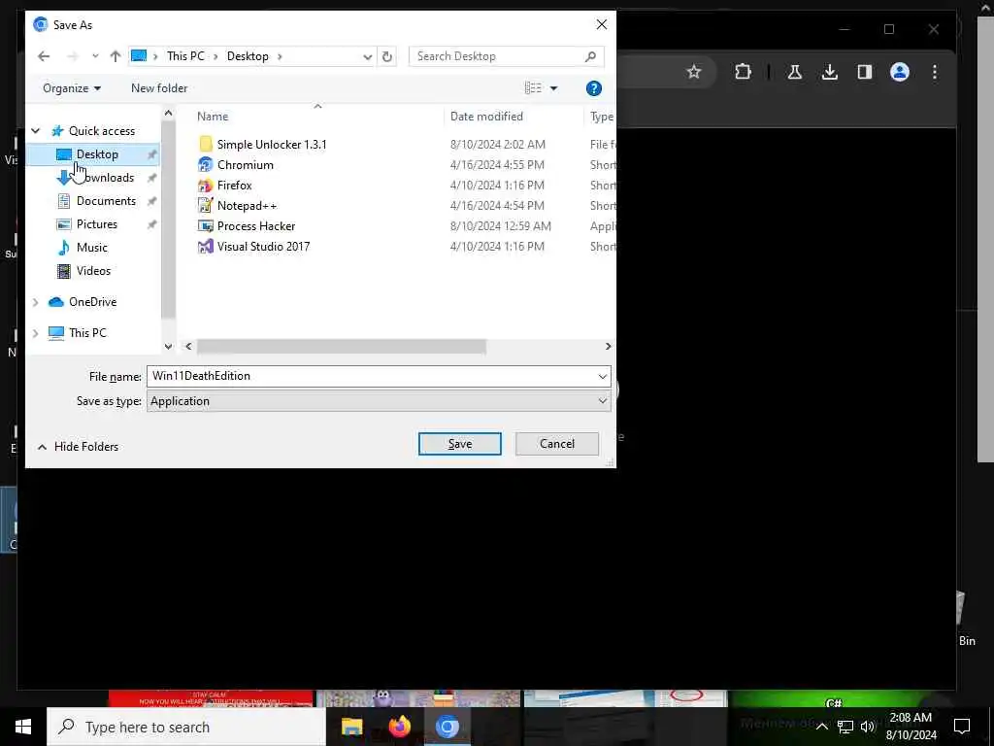Viewport: 994px width, 746px height.
Task: Open volume control in system tray
Action: click(x=868, y=727)
